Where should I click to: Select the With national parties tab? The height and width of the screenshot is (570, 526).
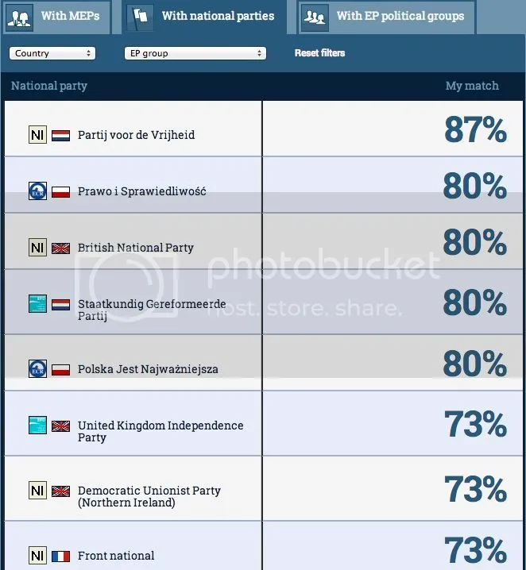pos(205,16)
